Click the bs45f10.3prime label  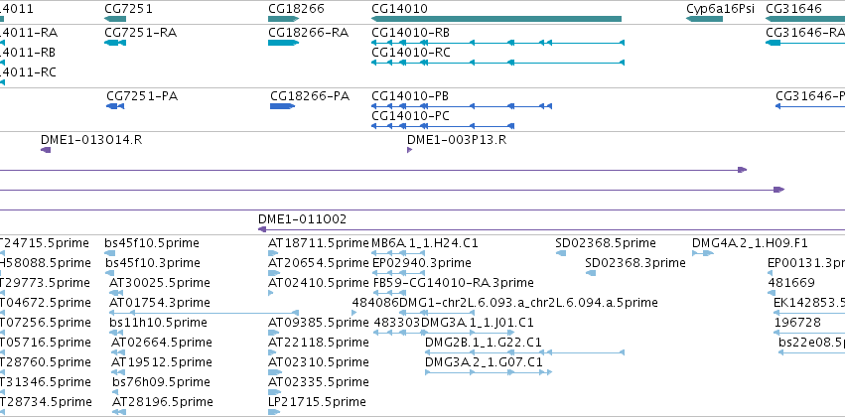tap(153, 263)
